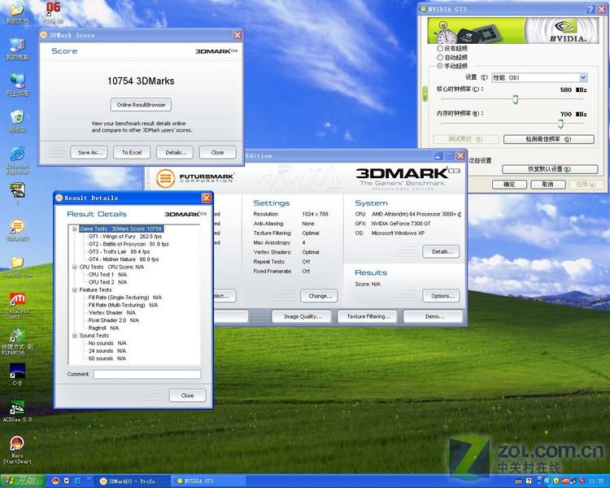This screenshot has width=610, height=488.
Task: Switch to 3DMark03 taskbar window
Action: pos(133,481)
